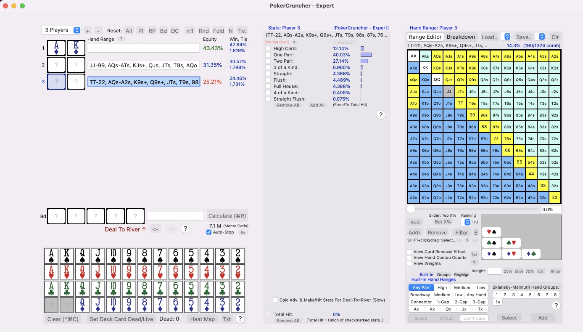The height and width of the screenshot is (332, 583).
Task: Open the dropdown next to Load..
Action: (x=507, y=37)
